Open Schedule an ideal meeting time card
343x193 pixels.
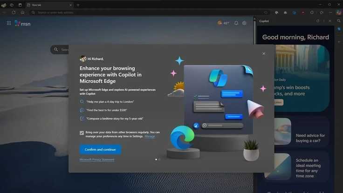[296, 166]
